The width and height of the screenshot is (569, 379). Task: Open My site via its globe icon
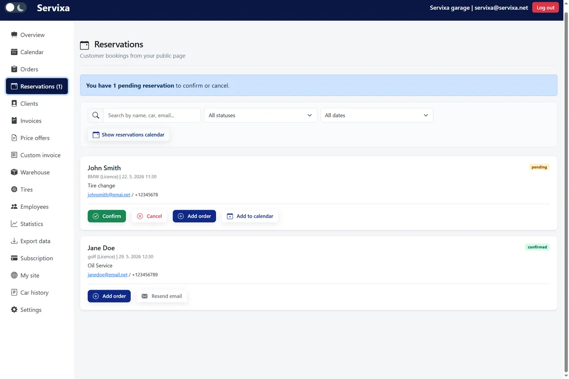(14, 275)
